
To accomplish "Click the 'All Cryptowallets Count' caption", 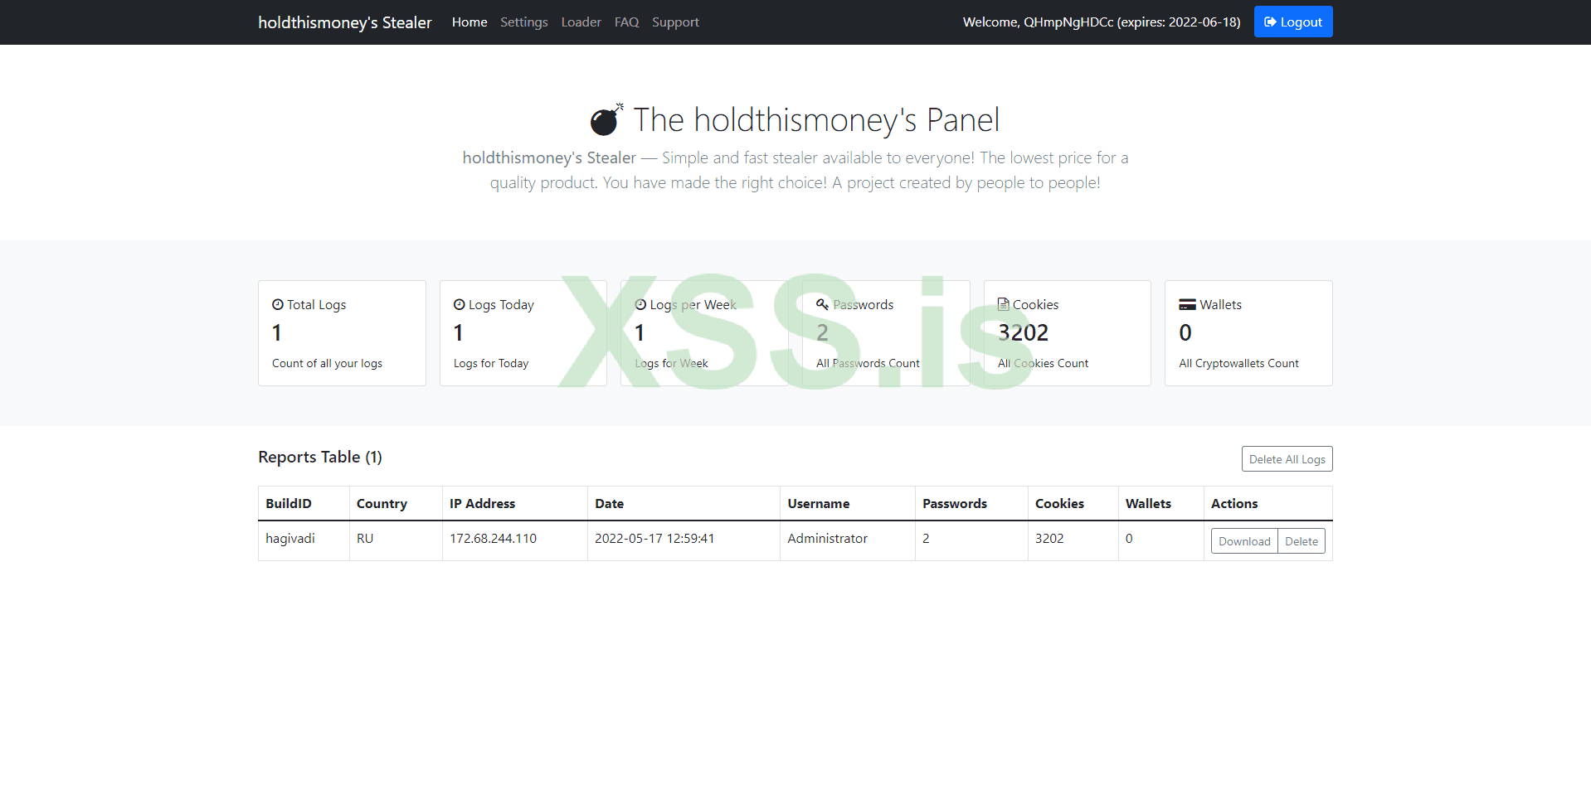I will (1238, 363).
